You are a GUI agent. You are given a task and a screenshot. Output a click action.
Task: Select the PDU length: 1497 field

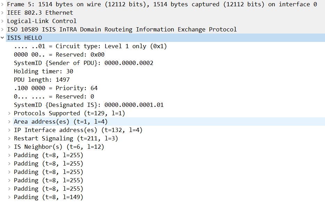tap(41, 80)
